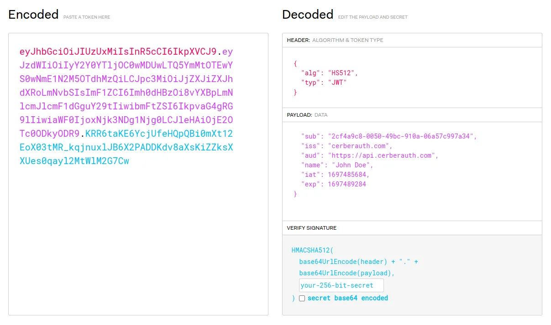Click the HEADER section label
The height and width of the screenshot is (325, 551).
click(299, 40)
